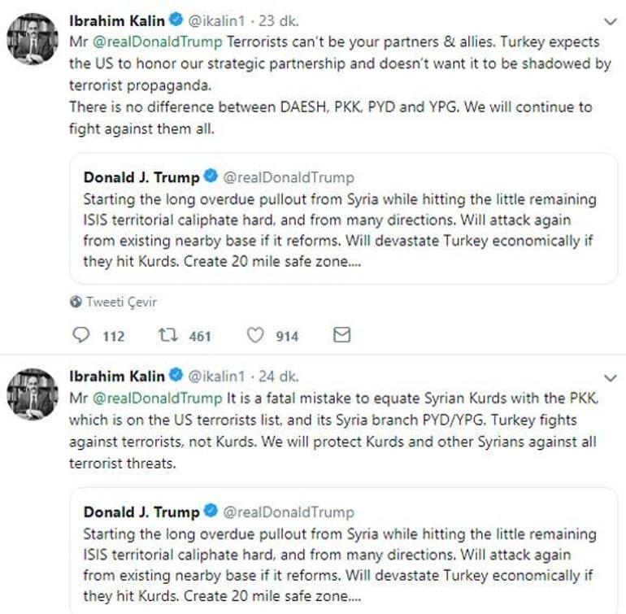The width and height of the screenshot is (626, 614).
Task: Click the 23 dk. timestamp
Action: coord(279,20)
